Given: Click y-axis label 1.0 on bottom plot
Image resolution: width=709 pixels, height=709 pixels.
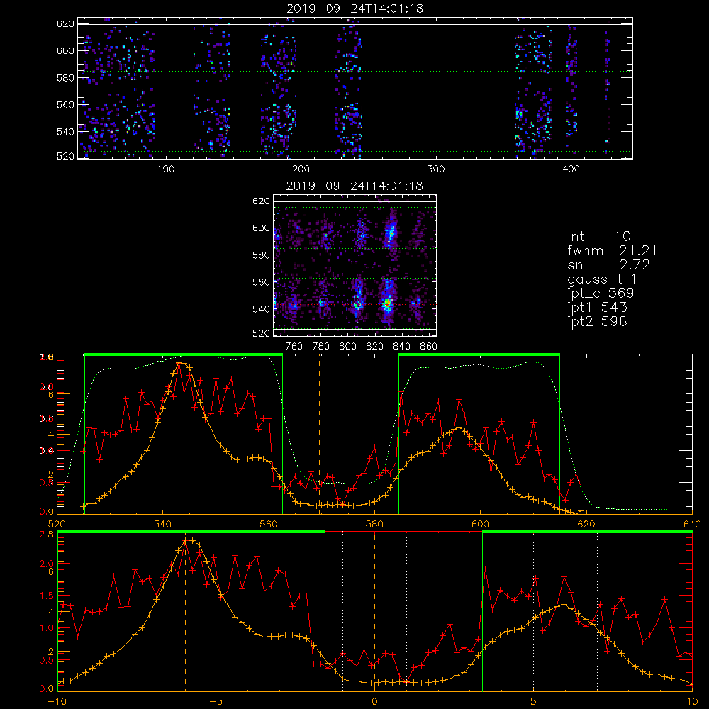Looking at the screenshot, I should 47,628.
